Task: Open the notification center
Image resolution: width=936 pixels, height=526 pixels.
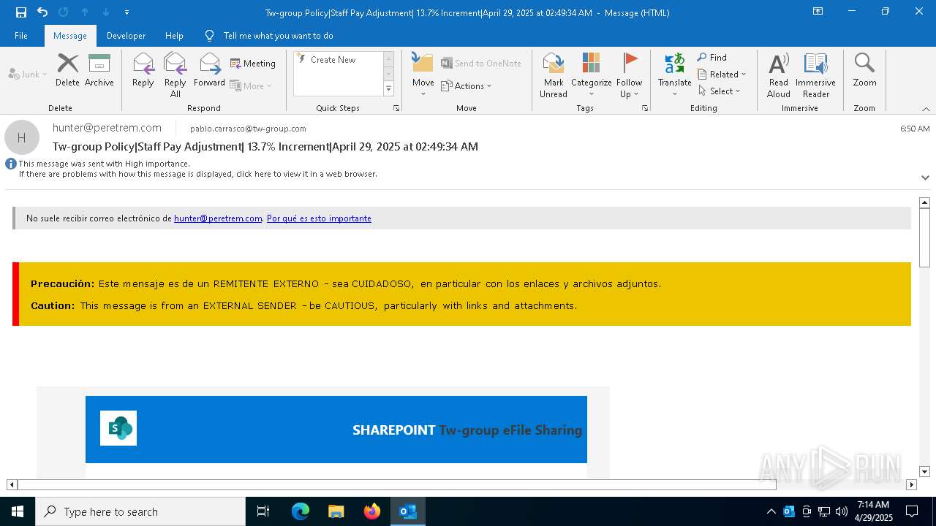Action: coord(912,511)
